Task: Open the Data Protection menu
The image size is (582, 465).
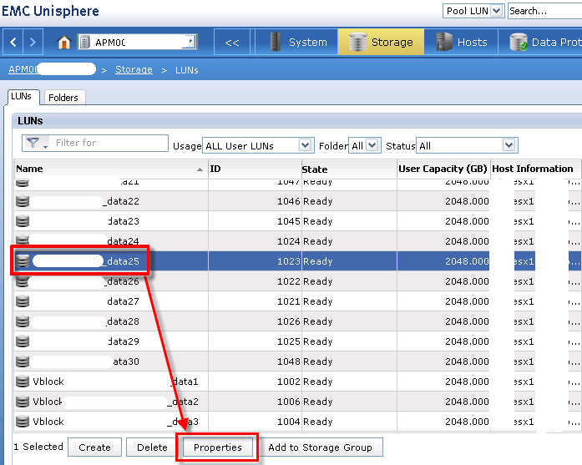Action: click(x=540, y=42)
